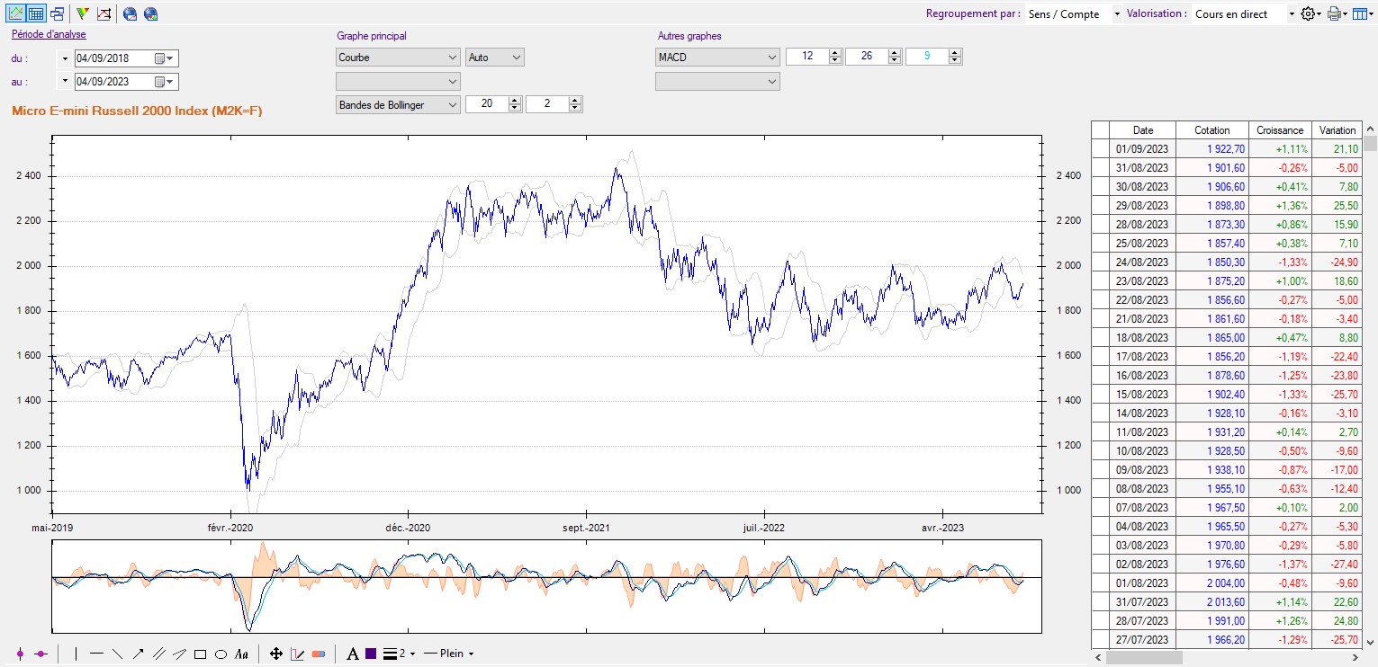
Task: Open the printer options dropdown
Action: (1345, 14)
